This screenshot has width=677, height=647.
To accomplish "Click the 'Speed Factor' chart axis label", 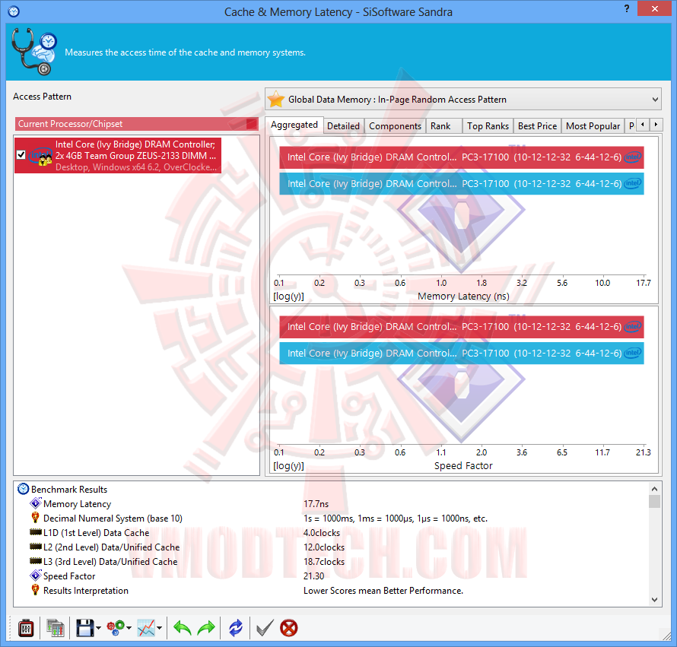I will (x=463, y=466).
